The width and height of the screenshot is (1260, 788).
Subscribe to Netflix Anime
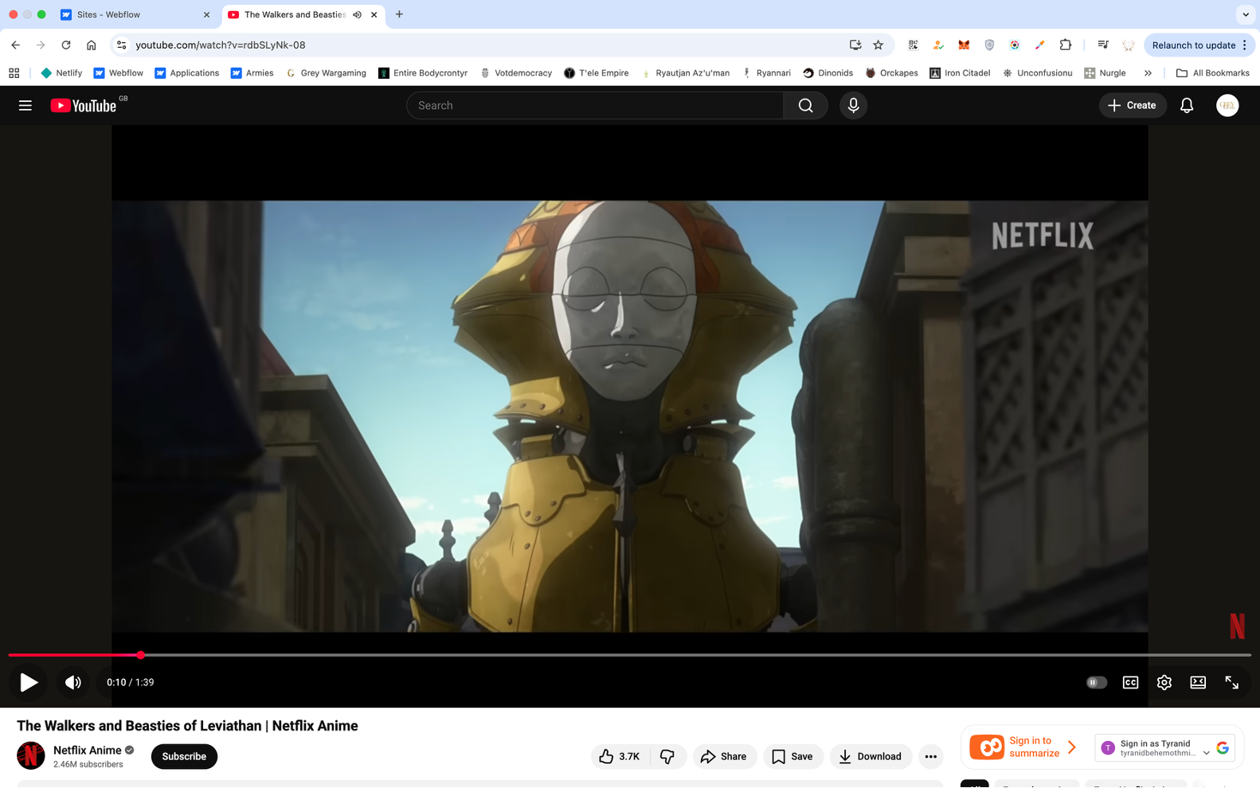184,756
